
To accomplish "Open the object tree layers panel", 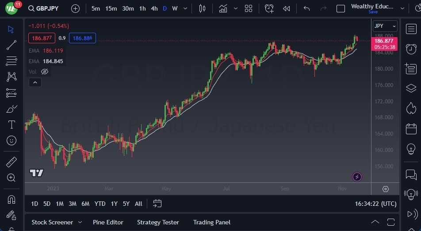I will tap(411, 88).
